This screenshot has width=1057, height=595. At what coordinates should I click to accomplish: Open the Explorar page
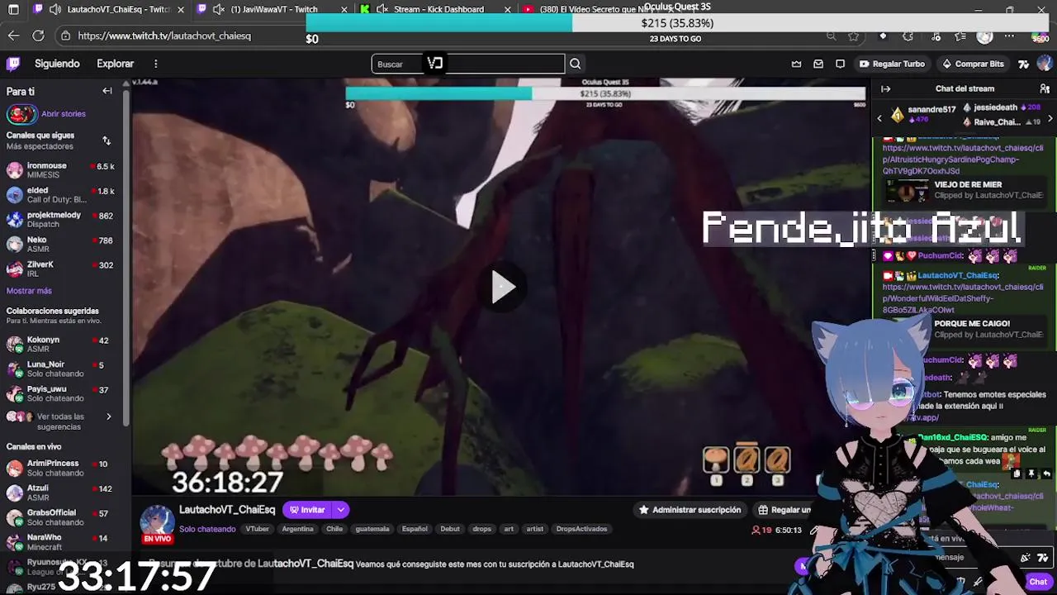pos(115,64)
